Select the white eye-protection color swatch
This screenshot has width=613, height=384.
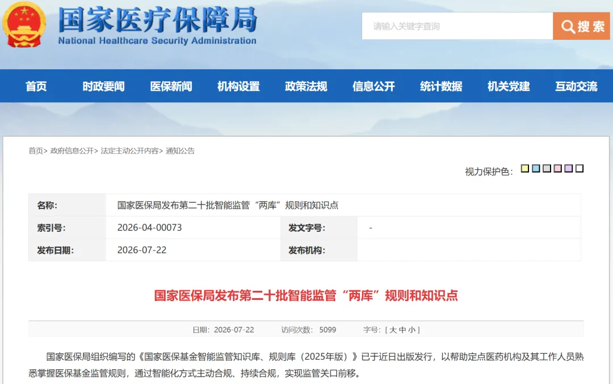580,168
